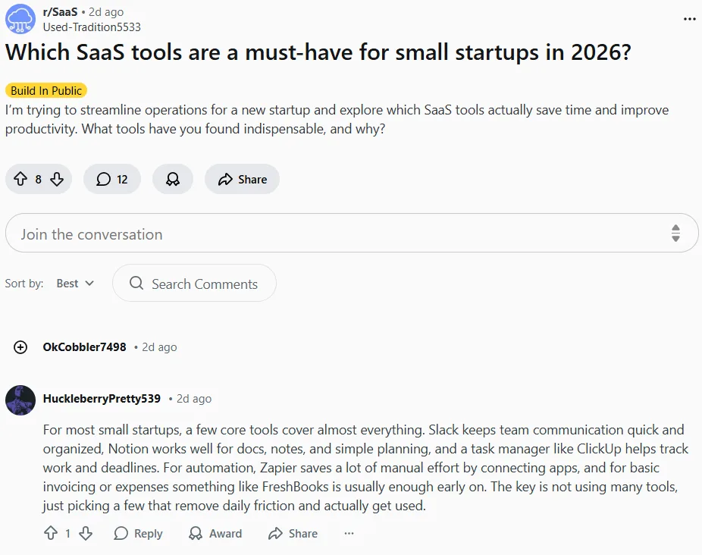The height and width of the screenshot is (555, 702).
Task: Open the Sort by Best dropdown
Action: [x=75, y=284]
